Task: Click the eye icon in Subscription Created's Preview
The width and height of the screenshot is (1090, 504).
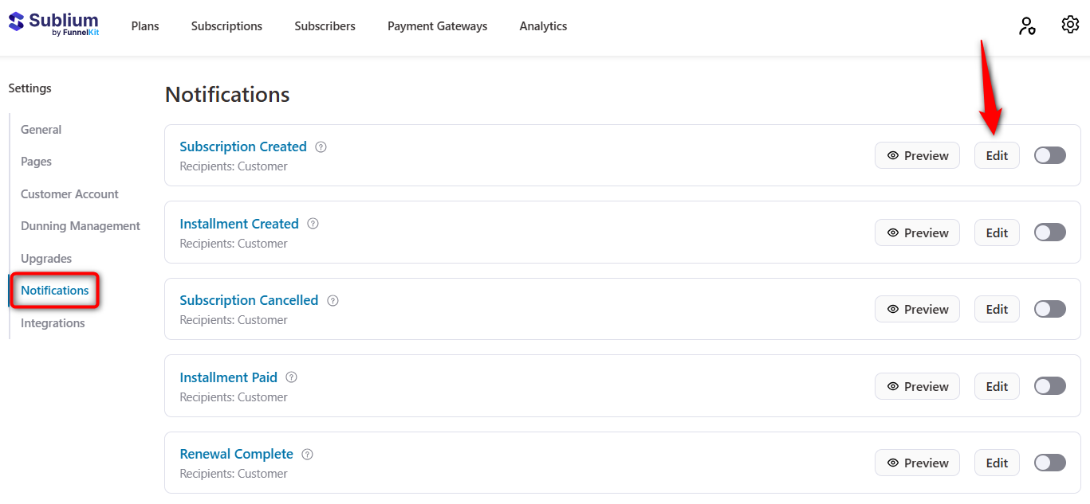Action: [893, 154]
